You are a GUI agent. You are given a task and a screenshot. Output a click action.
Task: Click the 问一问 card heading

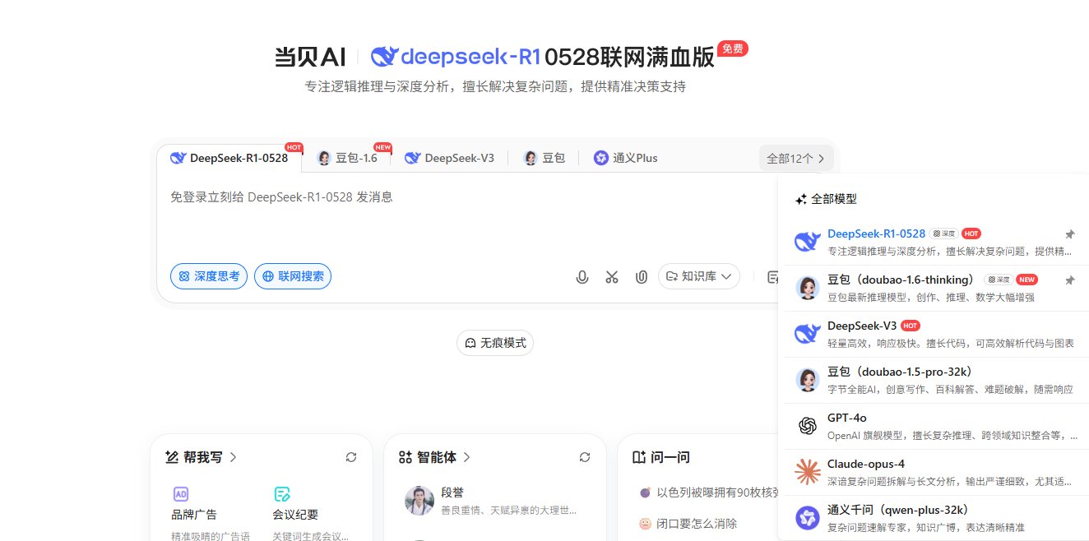click(x=670, y=457)
